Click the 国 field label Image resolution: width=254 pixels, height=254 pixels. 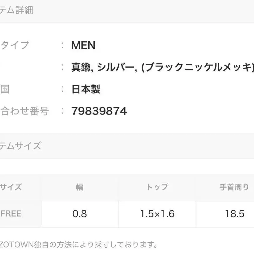click(5, 89)
